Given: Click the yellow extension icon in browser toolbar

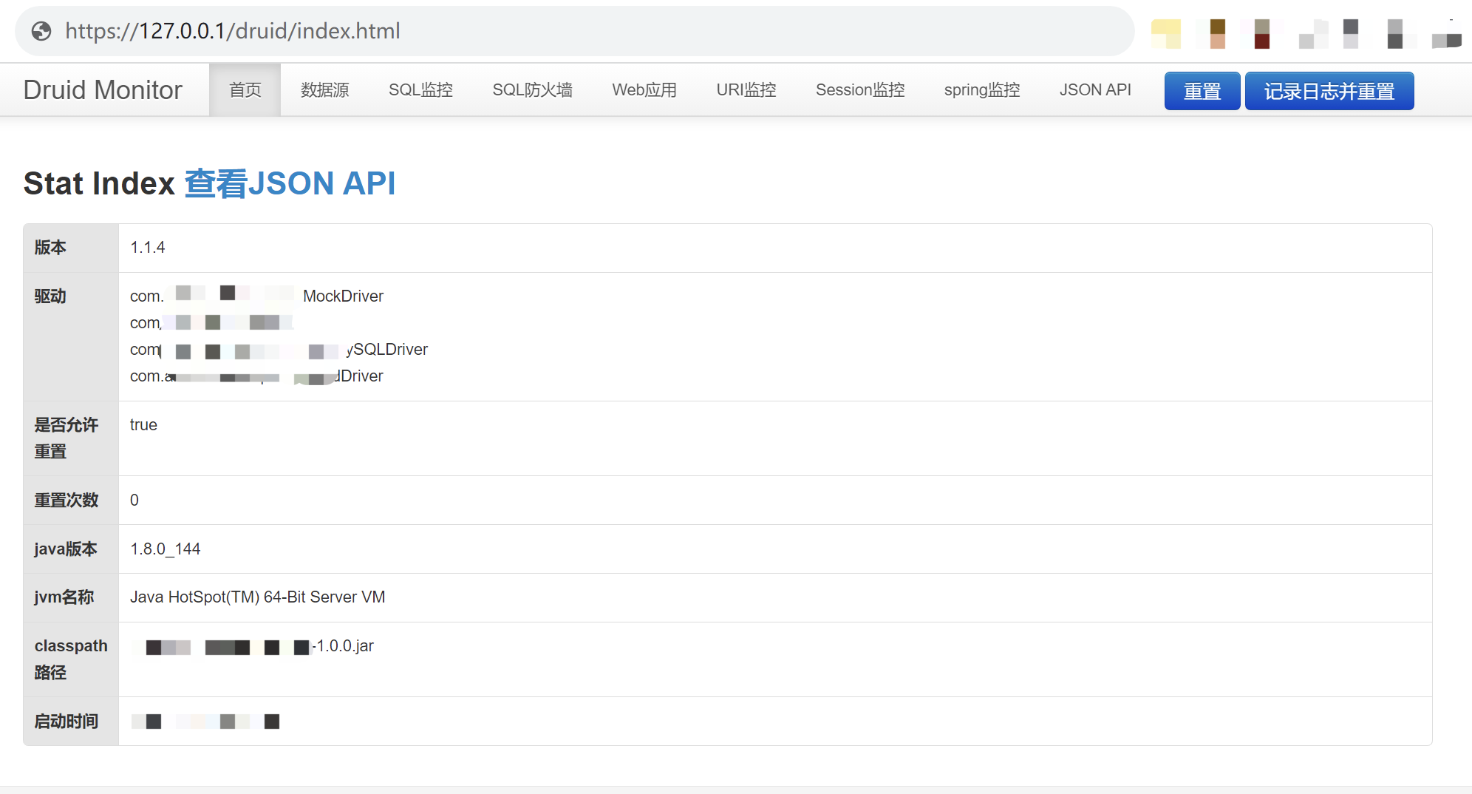Looking at the screenshot, I should point(1166,33).
